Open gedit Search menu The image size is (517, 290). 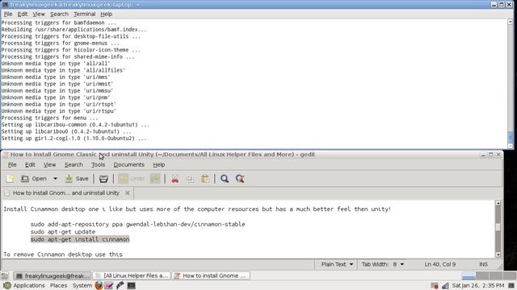74,164
